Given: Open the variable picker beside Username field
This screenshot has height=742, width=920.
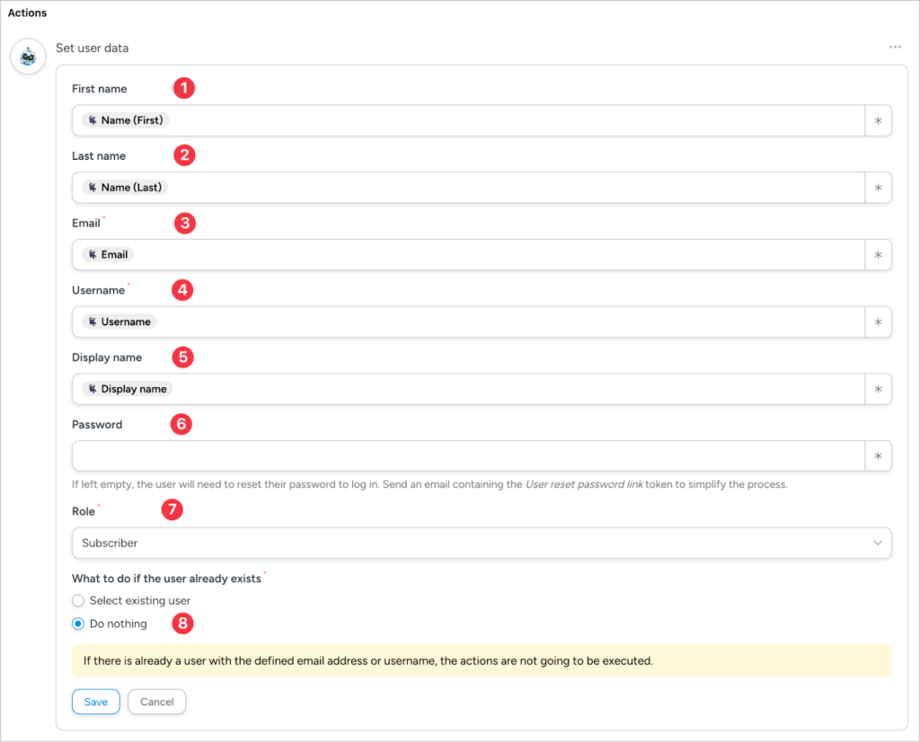Looking at the screenshot, I should click(878, 322).
